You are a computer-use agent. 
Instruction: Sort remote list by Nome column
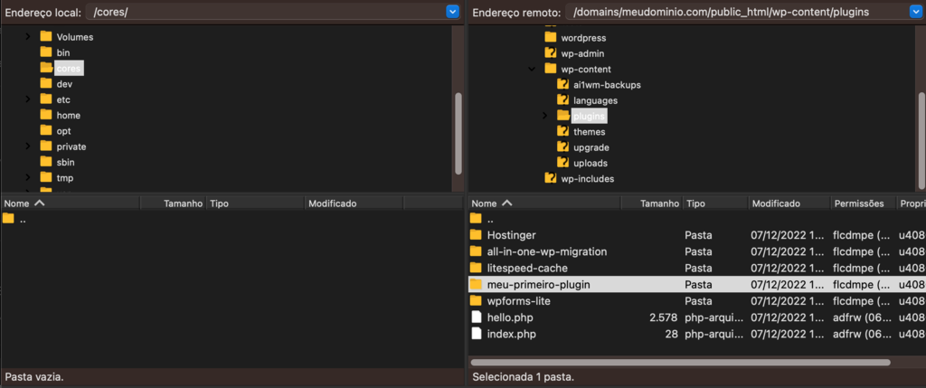click(544, 203)
